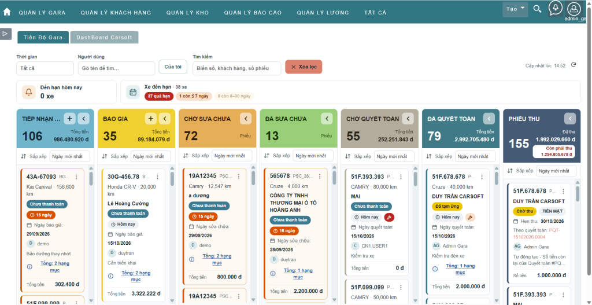Open admin_gara user profile icon
This screenshot has width=592, height=305.
point(573,9)
